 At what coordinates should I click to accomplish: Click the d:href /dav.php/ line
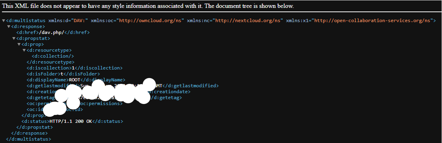(53, 32)
